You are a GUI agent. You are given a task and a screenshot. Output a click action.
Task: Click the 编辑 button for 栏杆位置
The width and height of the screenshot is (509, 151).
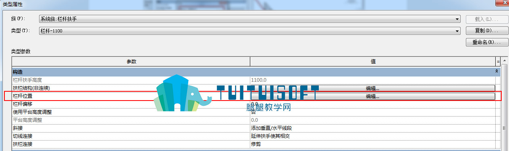click(x=373, y=96)
